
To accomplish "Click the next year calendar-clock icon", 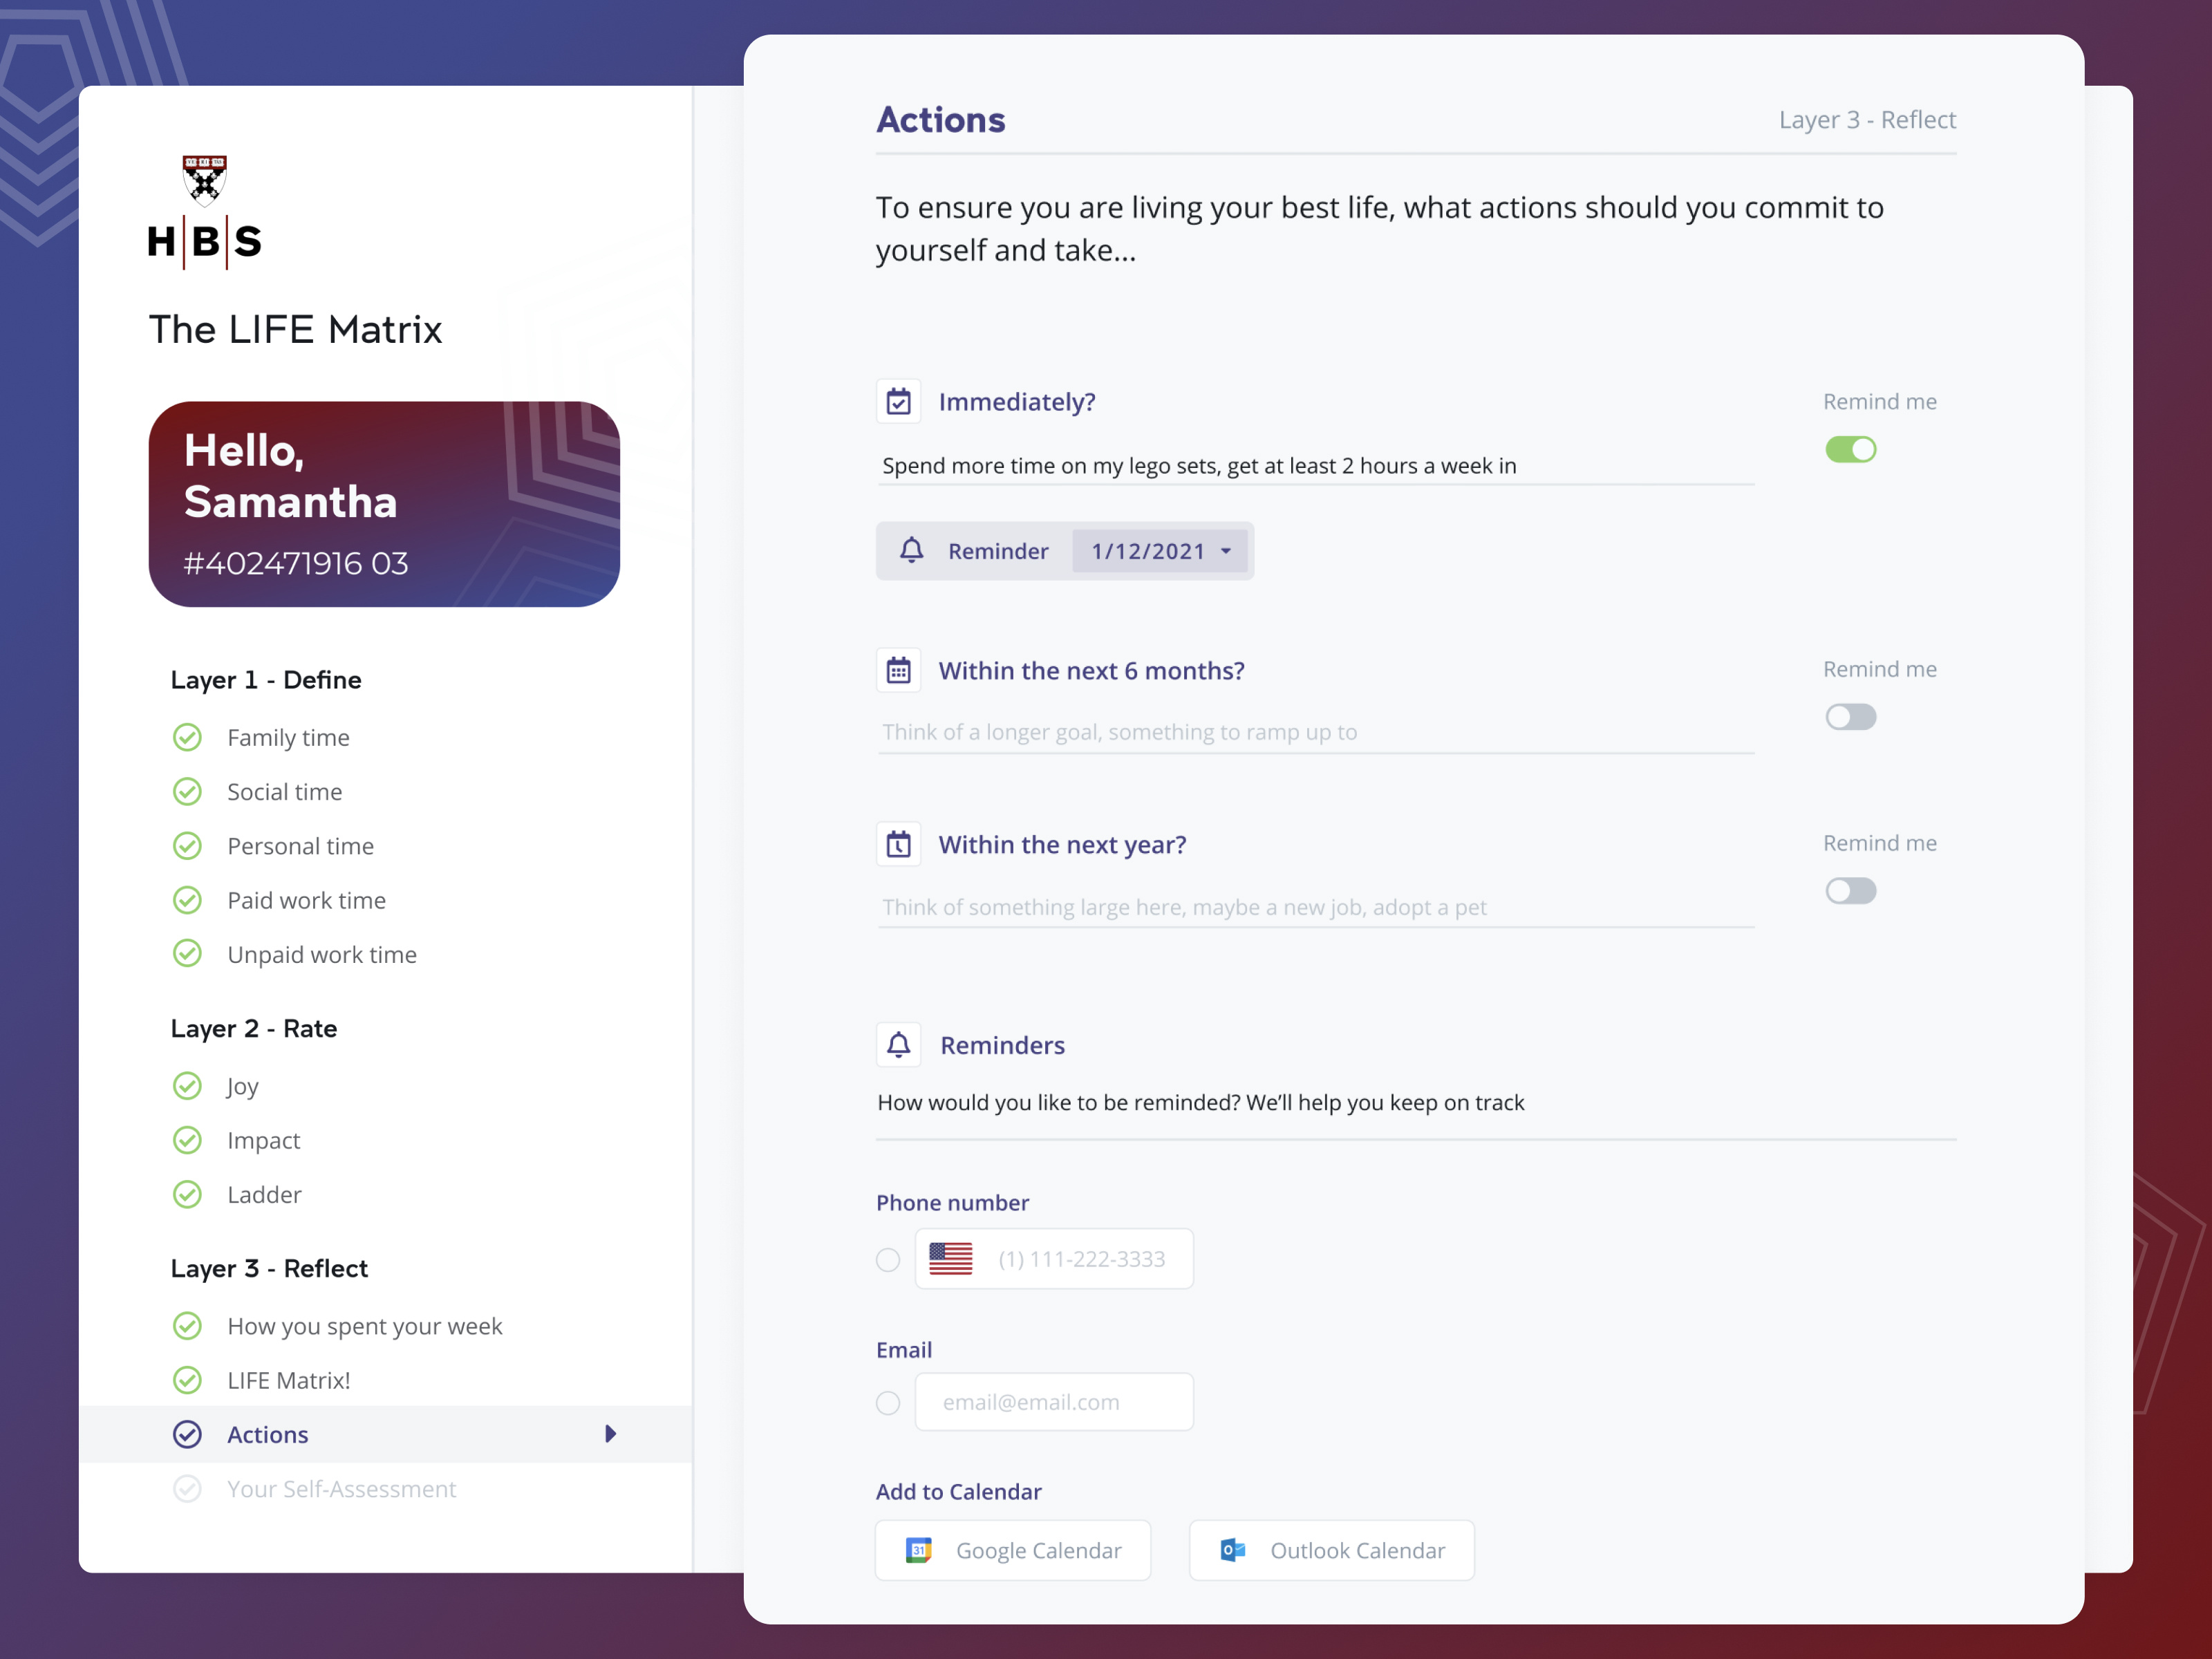I will tap(898, 844).
